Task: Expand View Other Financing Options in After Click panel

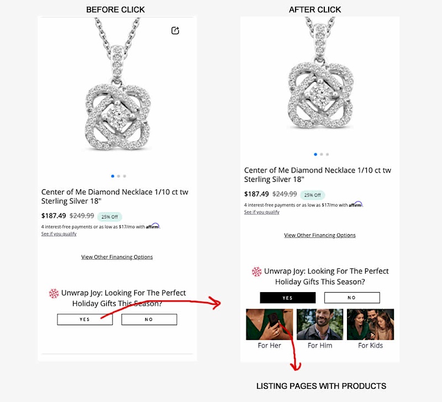Action: (x=320, y=235)
